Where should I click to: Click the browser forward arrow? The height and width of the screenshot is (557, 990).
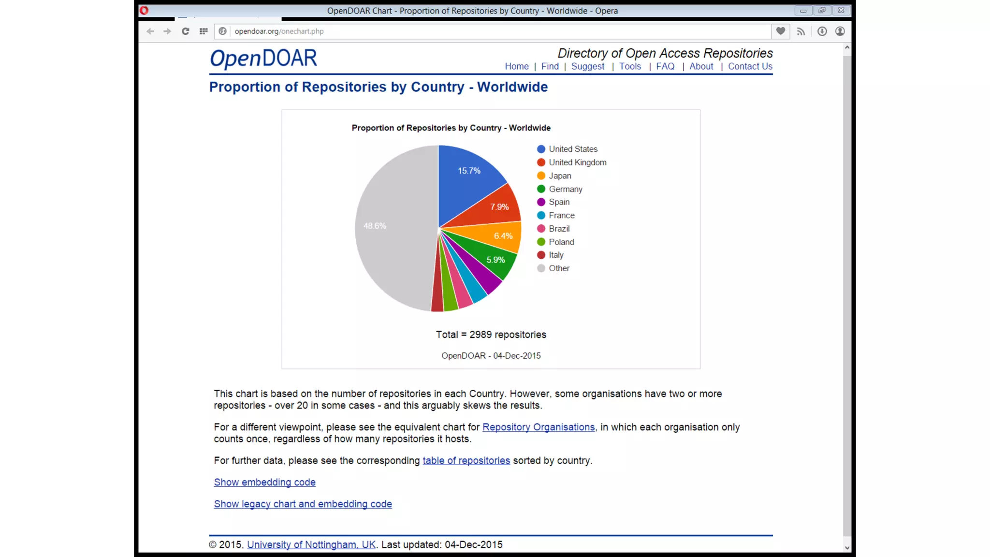(x=167, y=31)
